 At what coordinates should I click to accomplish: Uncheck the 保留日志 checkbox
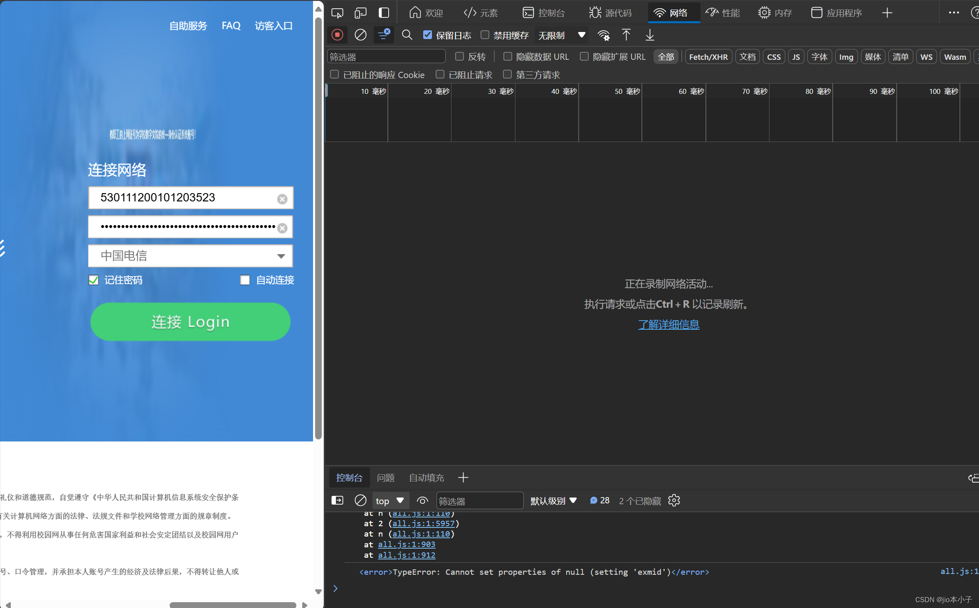pyautogui.click(x=427, y=35)
